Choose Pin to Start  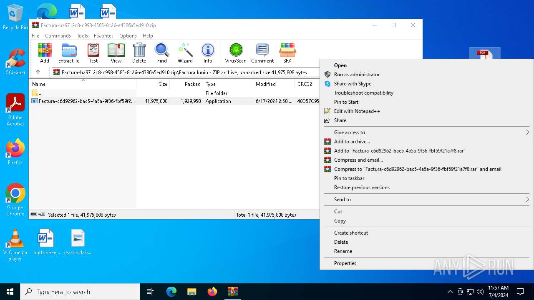(x=427, y=102)
